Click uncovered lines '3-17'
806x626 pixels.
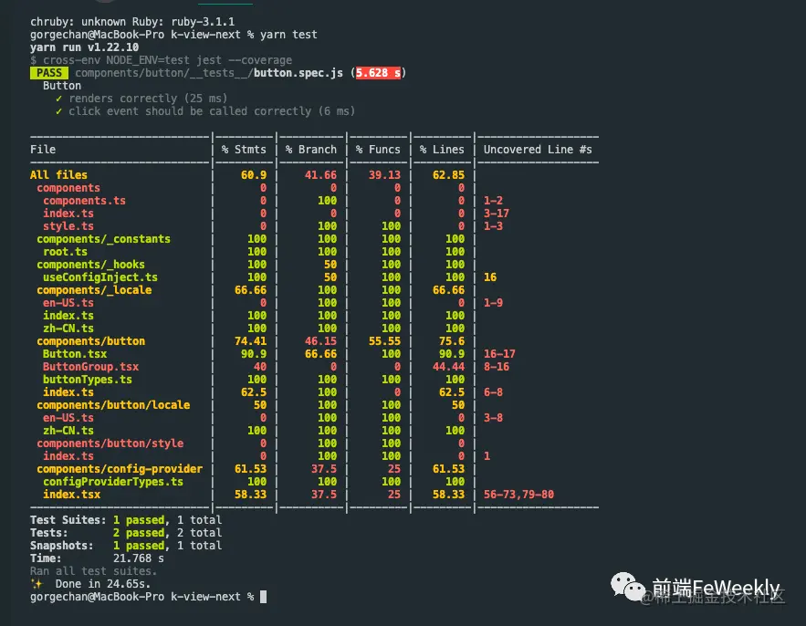coord(496,214)
